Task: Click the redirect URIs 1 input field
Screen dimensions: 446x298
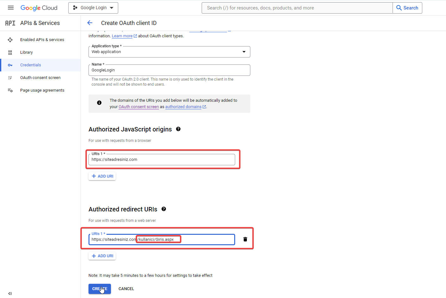Action: click(162, 239)
